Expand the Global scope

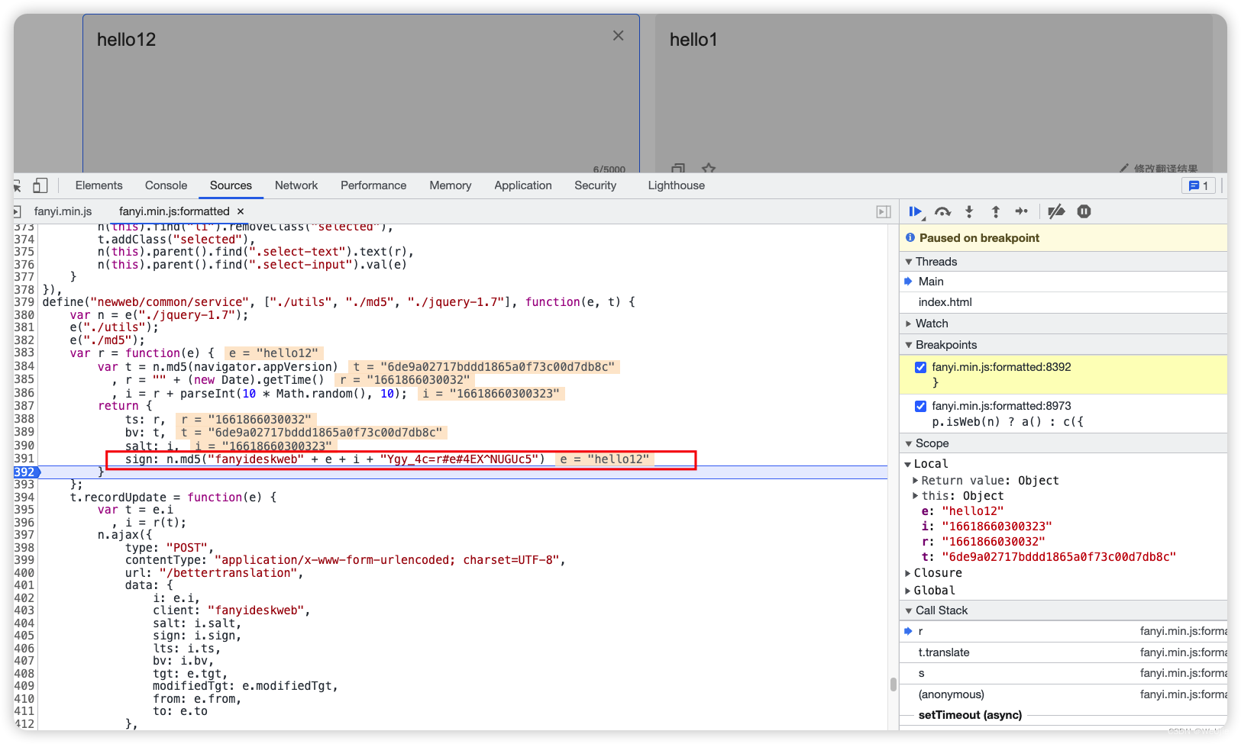(x=908, y=591)
